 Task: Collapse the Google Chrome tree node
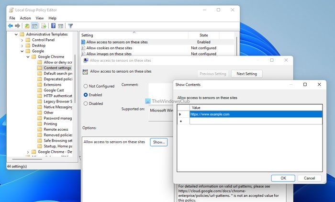pos(28,56)
